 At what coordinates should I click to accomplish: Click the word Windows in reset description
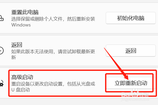click(x=21, y=25)
